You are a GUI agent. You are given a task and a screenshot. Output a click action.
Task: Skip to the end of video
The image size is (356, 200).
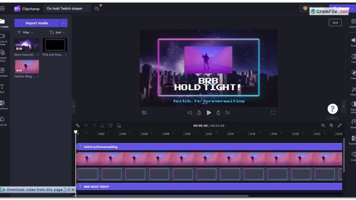tap(227, 113)
